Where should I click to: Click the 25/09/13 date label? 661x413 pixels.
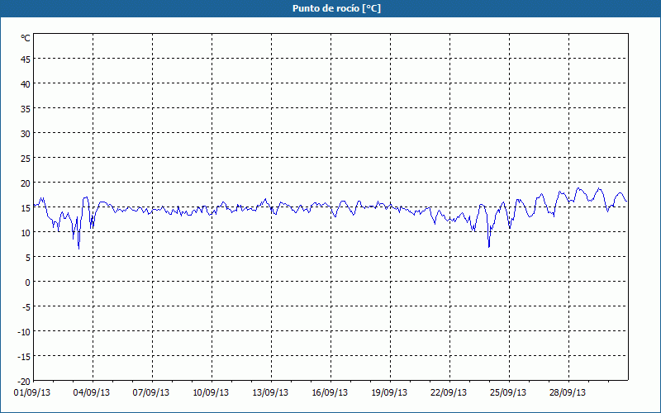coord(508,393)
